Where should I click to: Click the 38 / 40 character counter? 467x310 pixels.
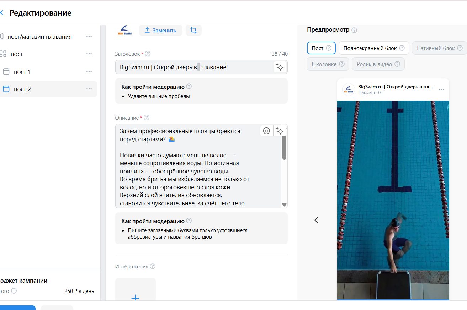pyautogui.click(x=280, y=54)
